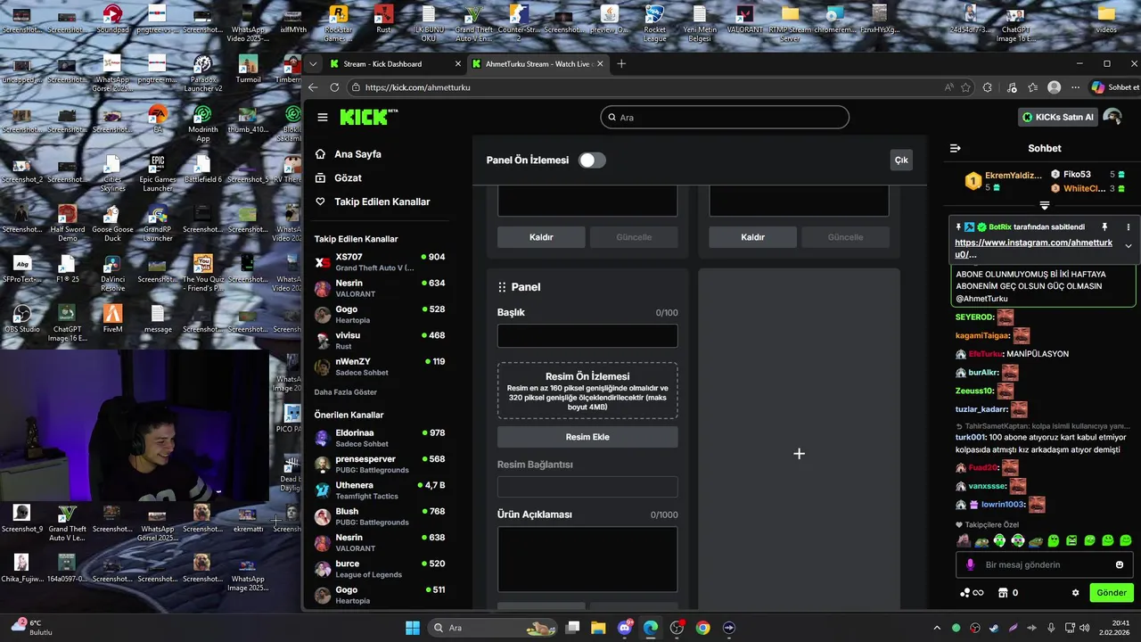Click the right Kaldır button
1141x642 pixels.
[x=752, y=237]
